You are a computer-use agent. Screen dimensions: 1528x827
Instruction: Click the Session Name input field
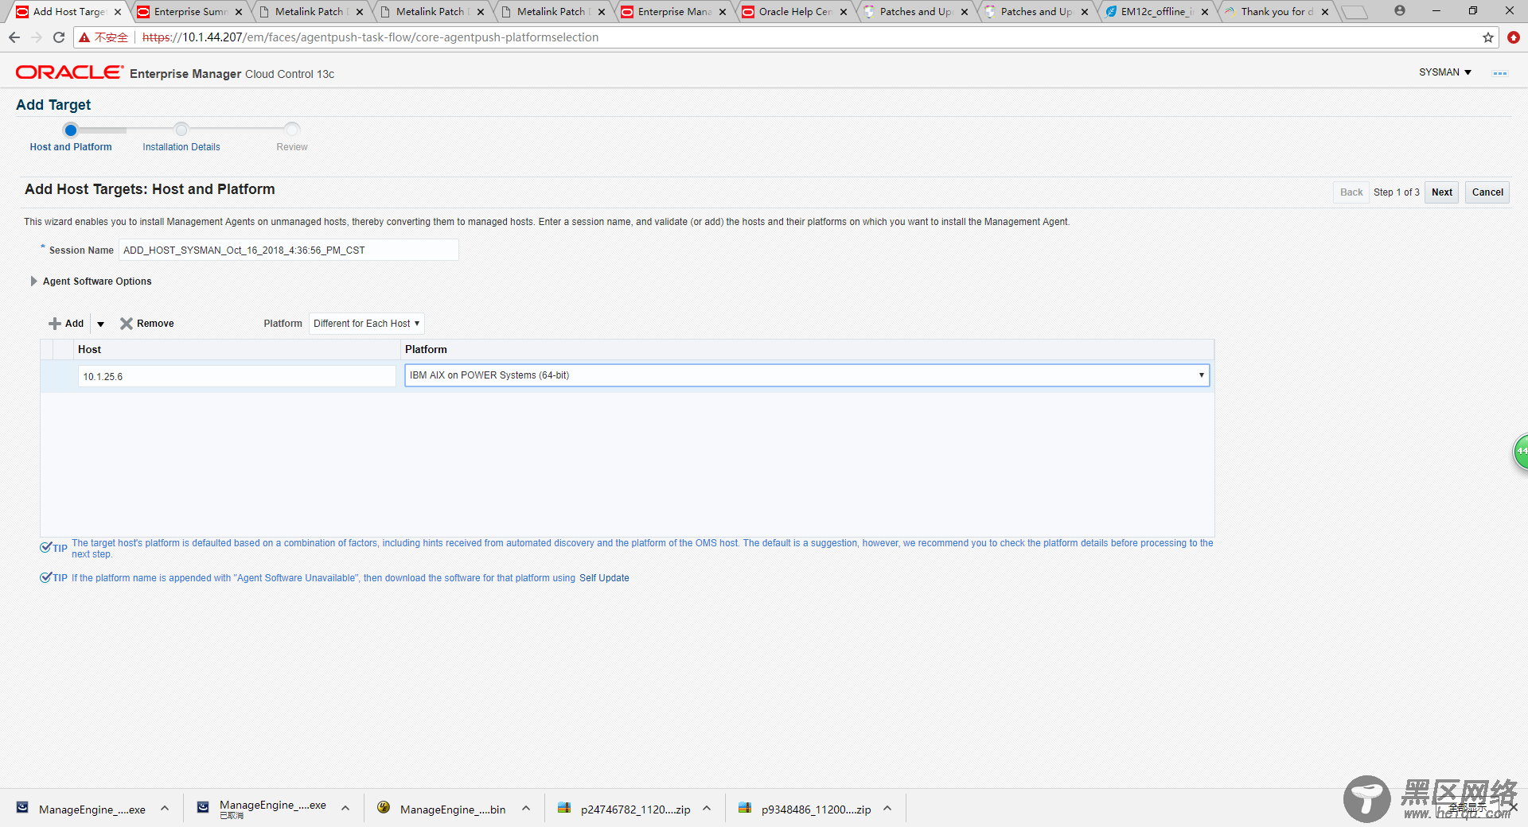[289, 250]
